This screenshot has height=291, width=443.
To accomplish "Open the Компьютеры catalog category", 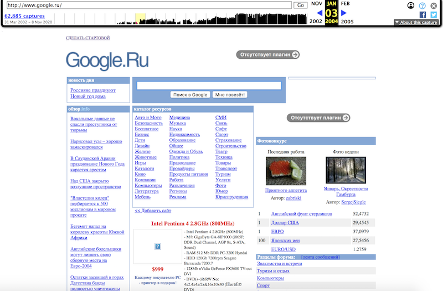I will point(148,186).
